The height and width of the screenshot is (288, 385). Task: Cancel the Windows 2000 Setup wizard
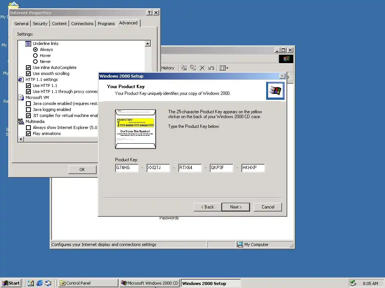268,207
